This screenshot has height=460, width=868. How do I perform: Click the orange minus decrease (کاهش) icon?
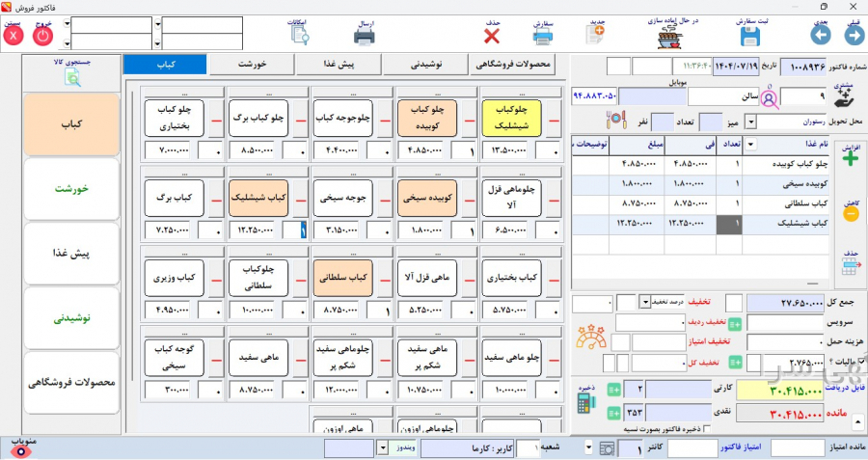(851, 215)
